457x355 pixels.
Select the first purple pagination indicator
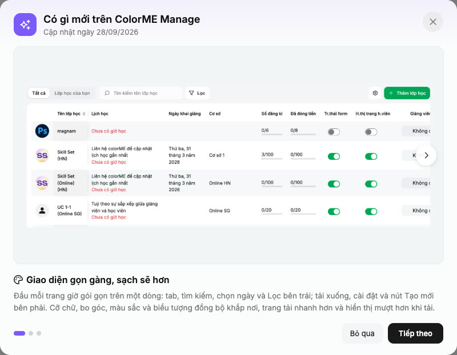(19, 333)
